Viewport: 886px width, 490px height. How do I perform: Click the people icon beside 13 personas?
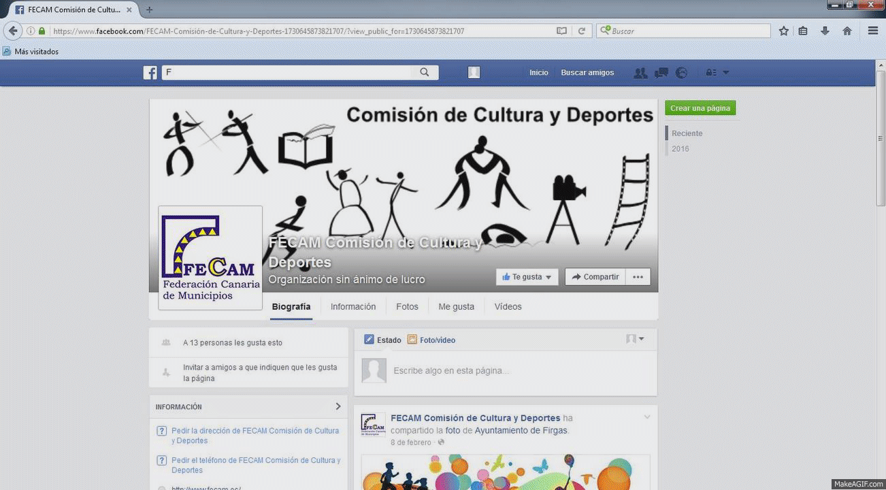pyautogui.click(x=166, y=343)
